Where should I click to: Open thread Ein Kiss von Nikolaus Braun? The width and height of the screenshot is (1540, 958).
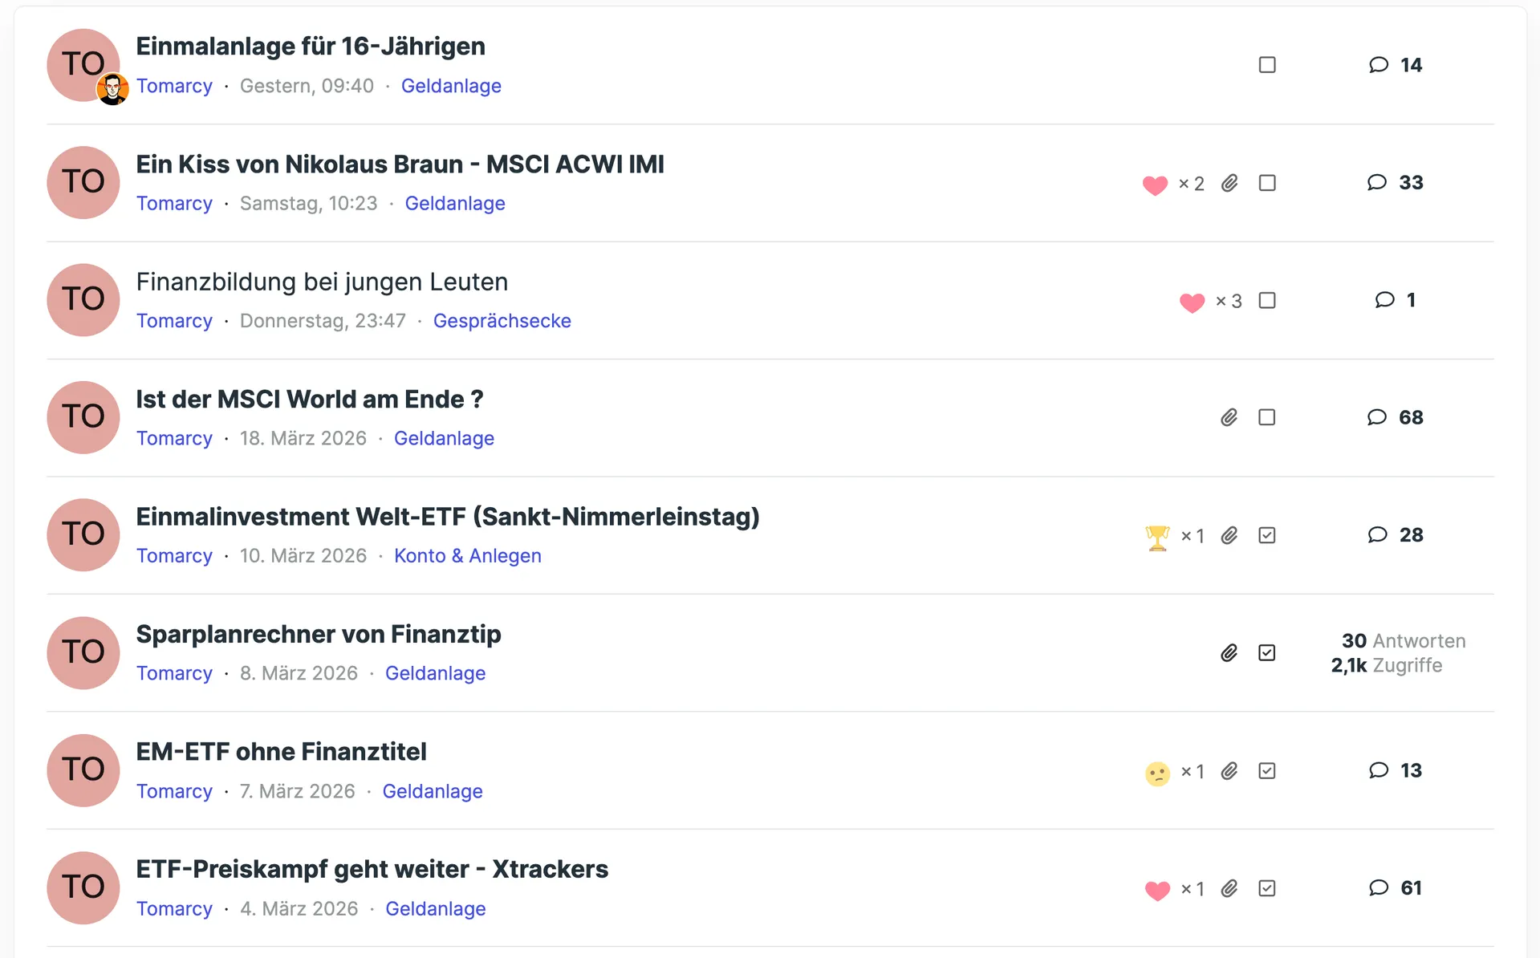point(400,164)
